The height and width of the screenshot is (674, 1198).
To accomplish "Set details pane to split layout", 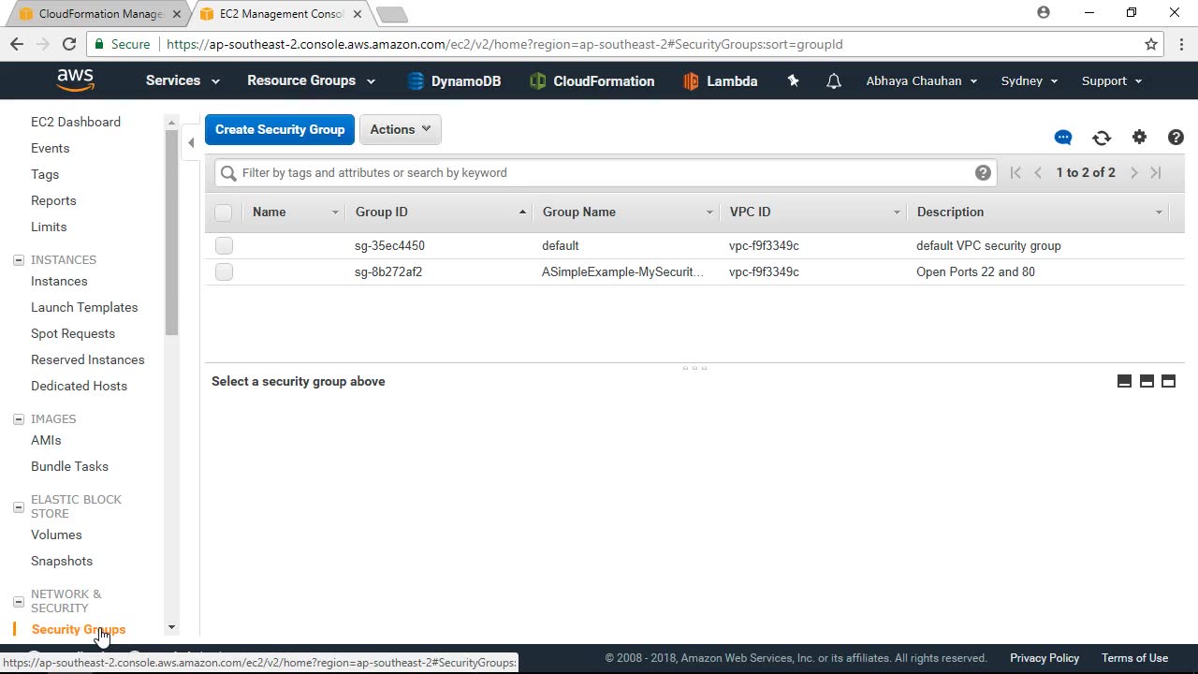I will (1147, 381).
